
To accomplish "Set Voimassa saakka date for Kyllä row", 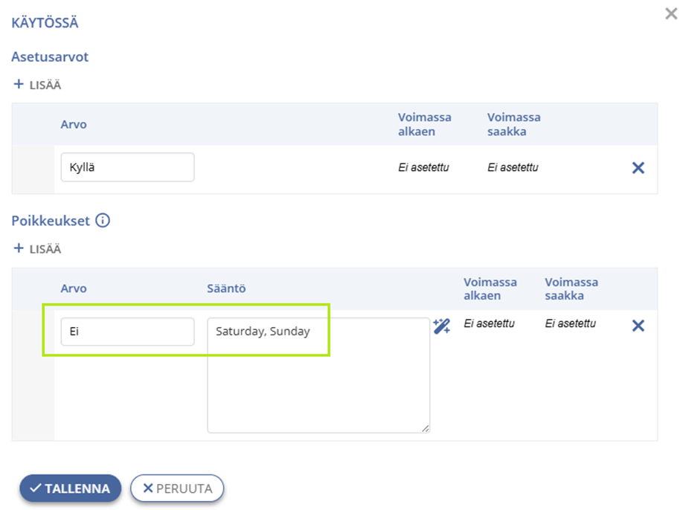I will [513, 167].
